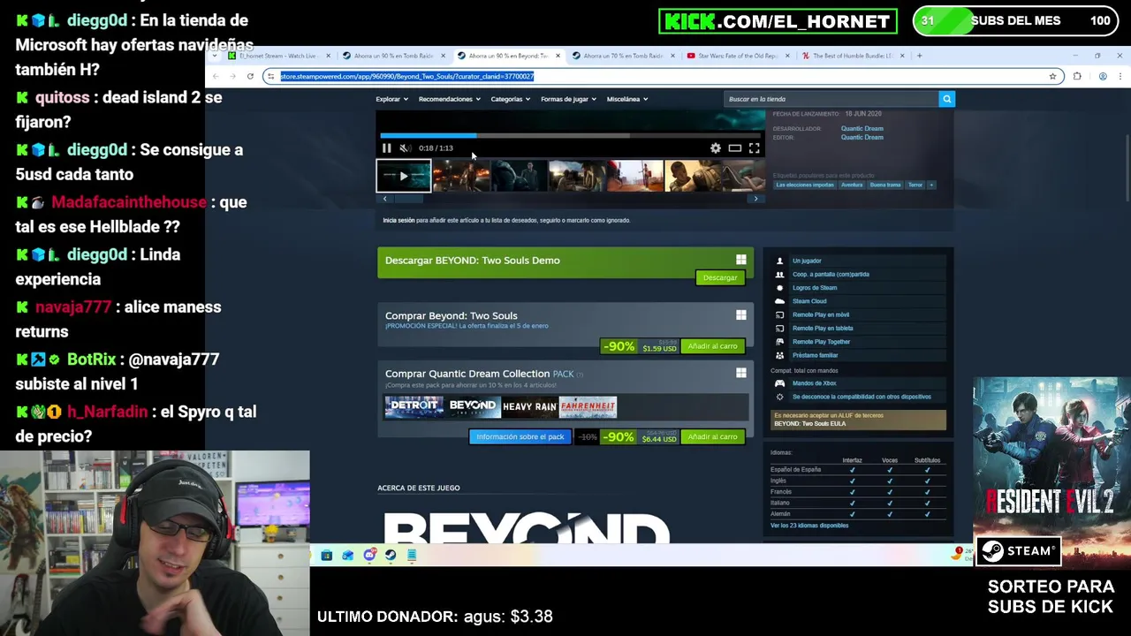Click the Aventura tag
The height and width of the screenshot is (636, 1131).
(852, 185)
